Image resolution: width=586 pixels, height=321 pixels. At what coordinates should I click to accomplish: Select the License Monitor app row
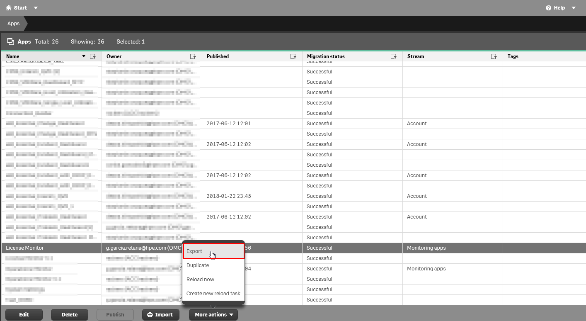click(x=293, y=248)
